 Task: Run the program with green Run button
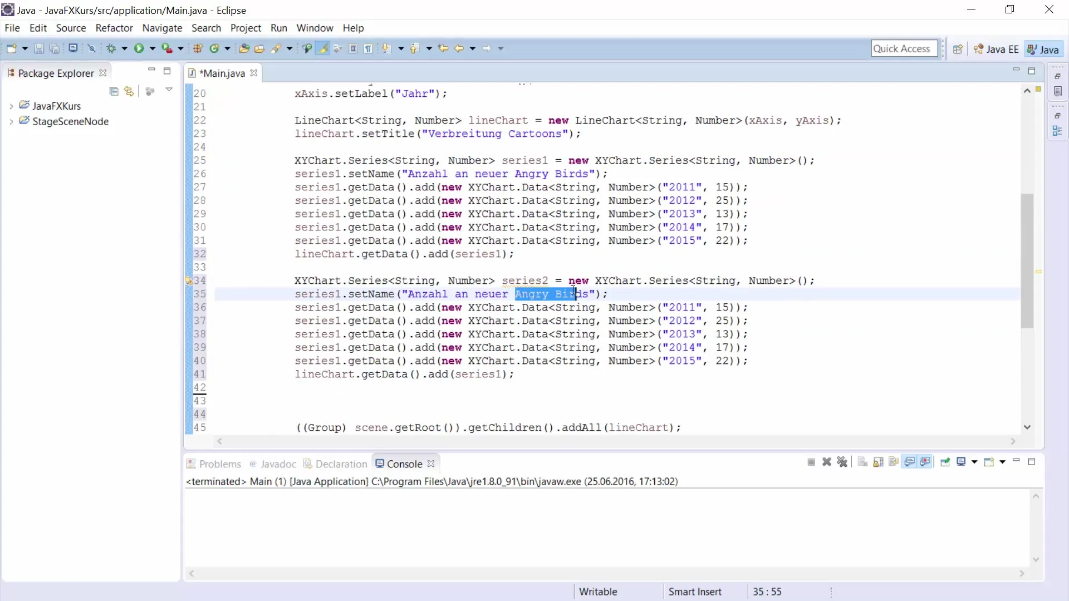[139, 49]
